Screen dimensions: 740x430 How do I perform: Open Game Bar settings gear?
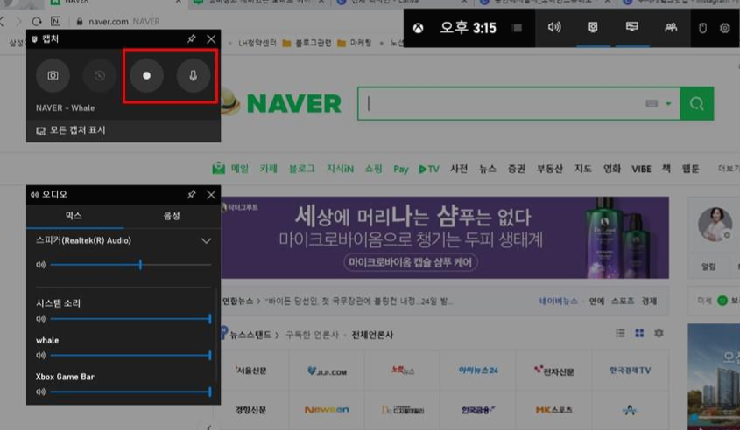point(725,28)
